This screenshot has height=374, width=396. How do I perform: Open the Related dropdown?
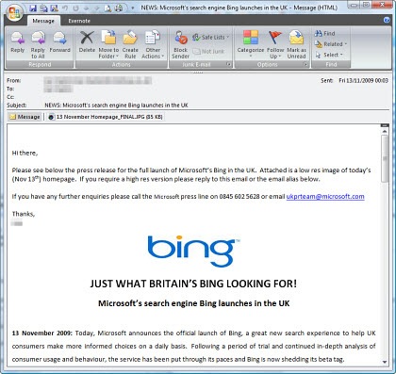pyautogui.click(x=331, y=44)
